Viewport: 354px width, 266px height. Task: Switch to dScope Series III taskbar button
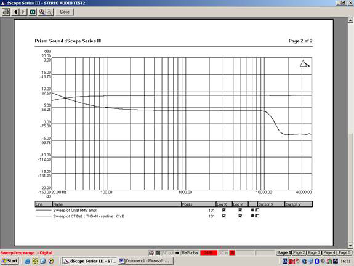(x=90, y=261)
